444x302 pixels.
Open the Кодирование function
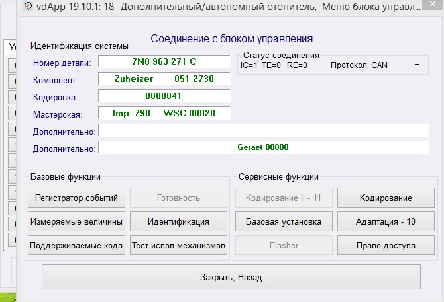[386, 198]
